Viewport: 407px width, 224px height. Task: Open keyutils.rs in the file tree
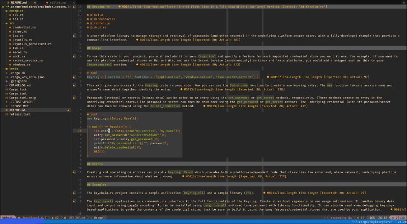point(22,40)
